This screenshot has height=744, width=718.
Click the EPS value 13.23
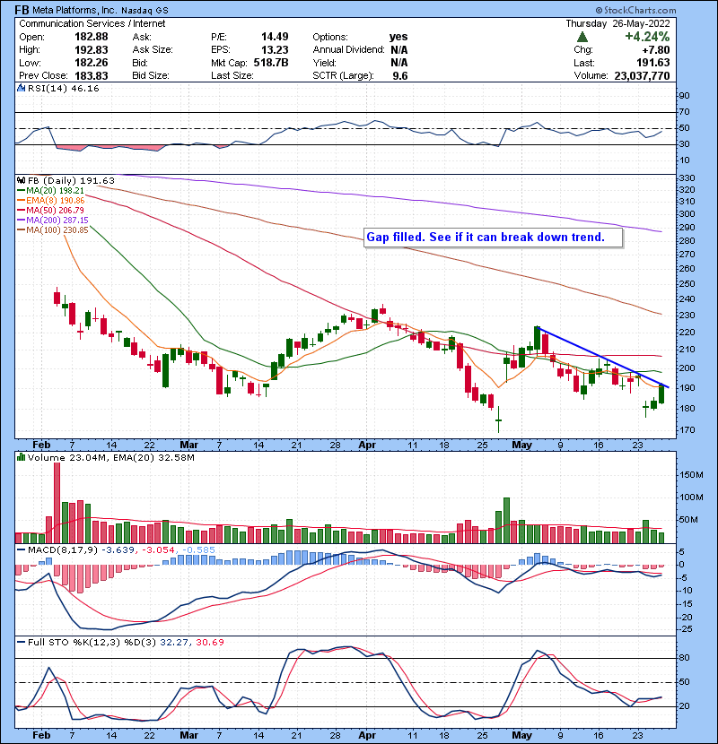[x=275, y=50]
